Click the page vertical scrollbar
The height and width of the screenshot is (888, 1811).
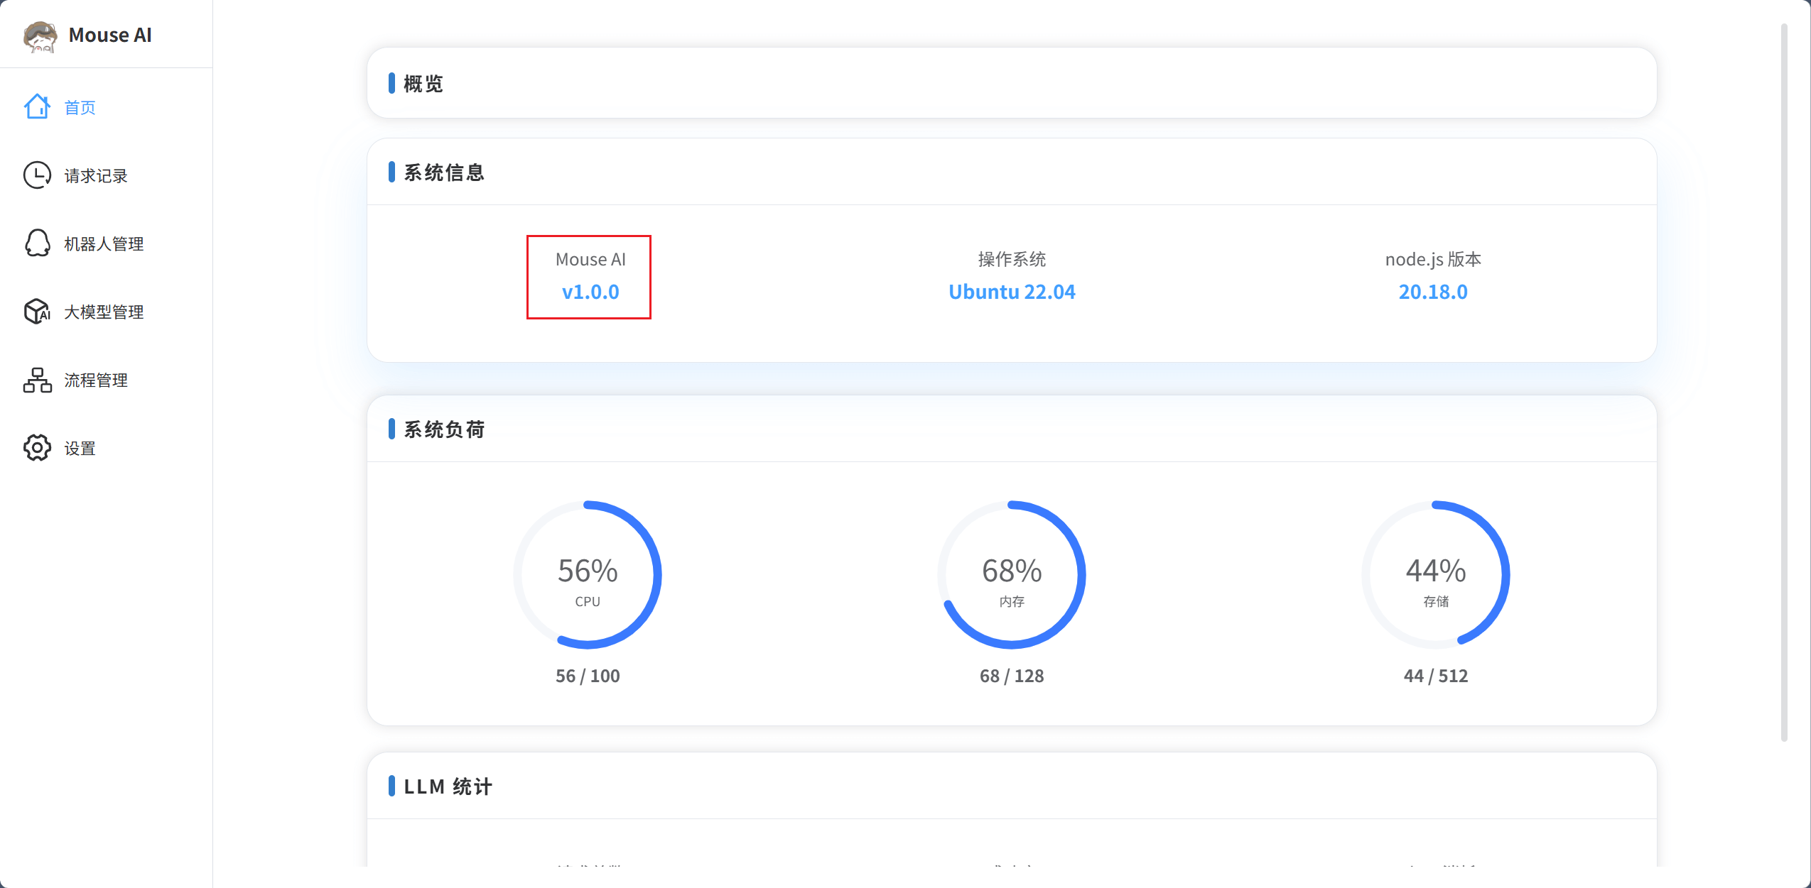pyautogui.click(x=1783, y=383)
